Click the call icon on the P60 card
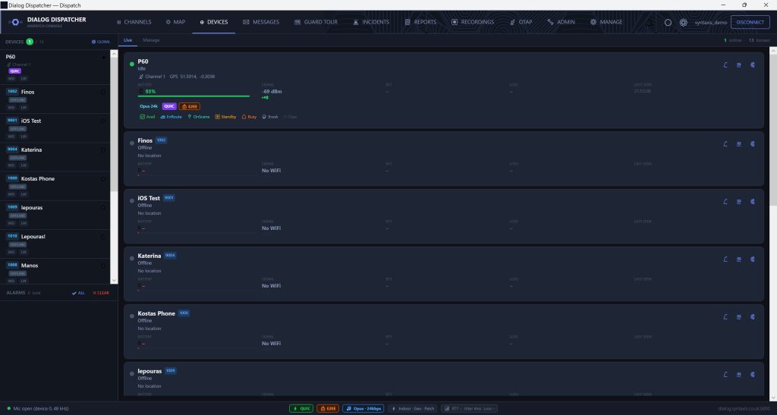This screenshot has height=415, width=777. pos(725,65)
